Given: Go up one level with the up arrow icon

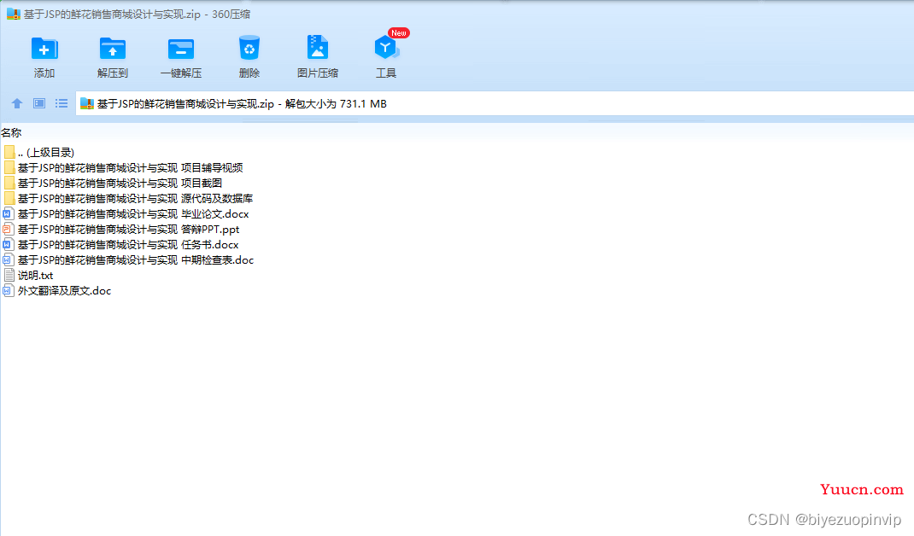Looking at the screenshot, I should click(17, 104).
